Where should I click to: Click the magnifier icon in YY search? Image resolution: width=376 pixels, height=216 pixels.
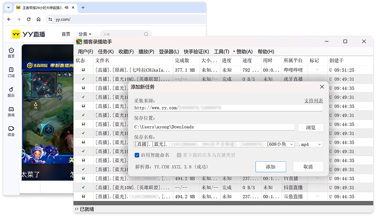pos(146,34)
